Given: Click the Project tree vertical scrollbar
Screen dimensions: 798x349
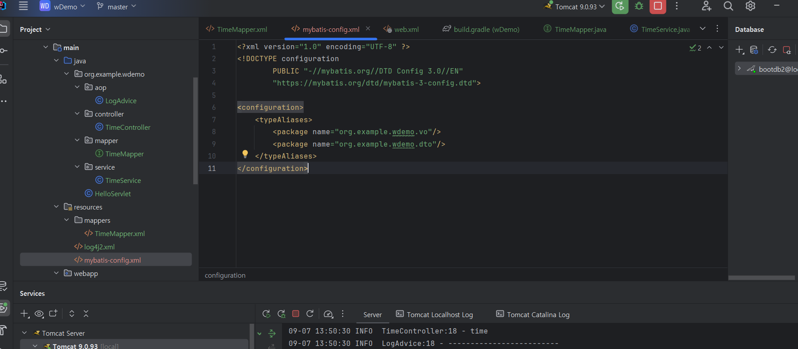Looking at the screenshot, I should click(x=196, y=131).
